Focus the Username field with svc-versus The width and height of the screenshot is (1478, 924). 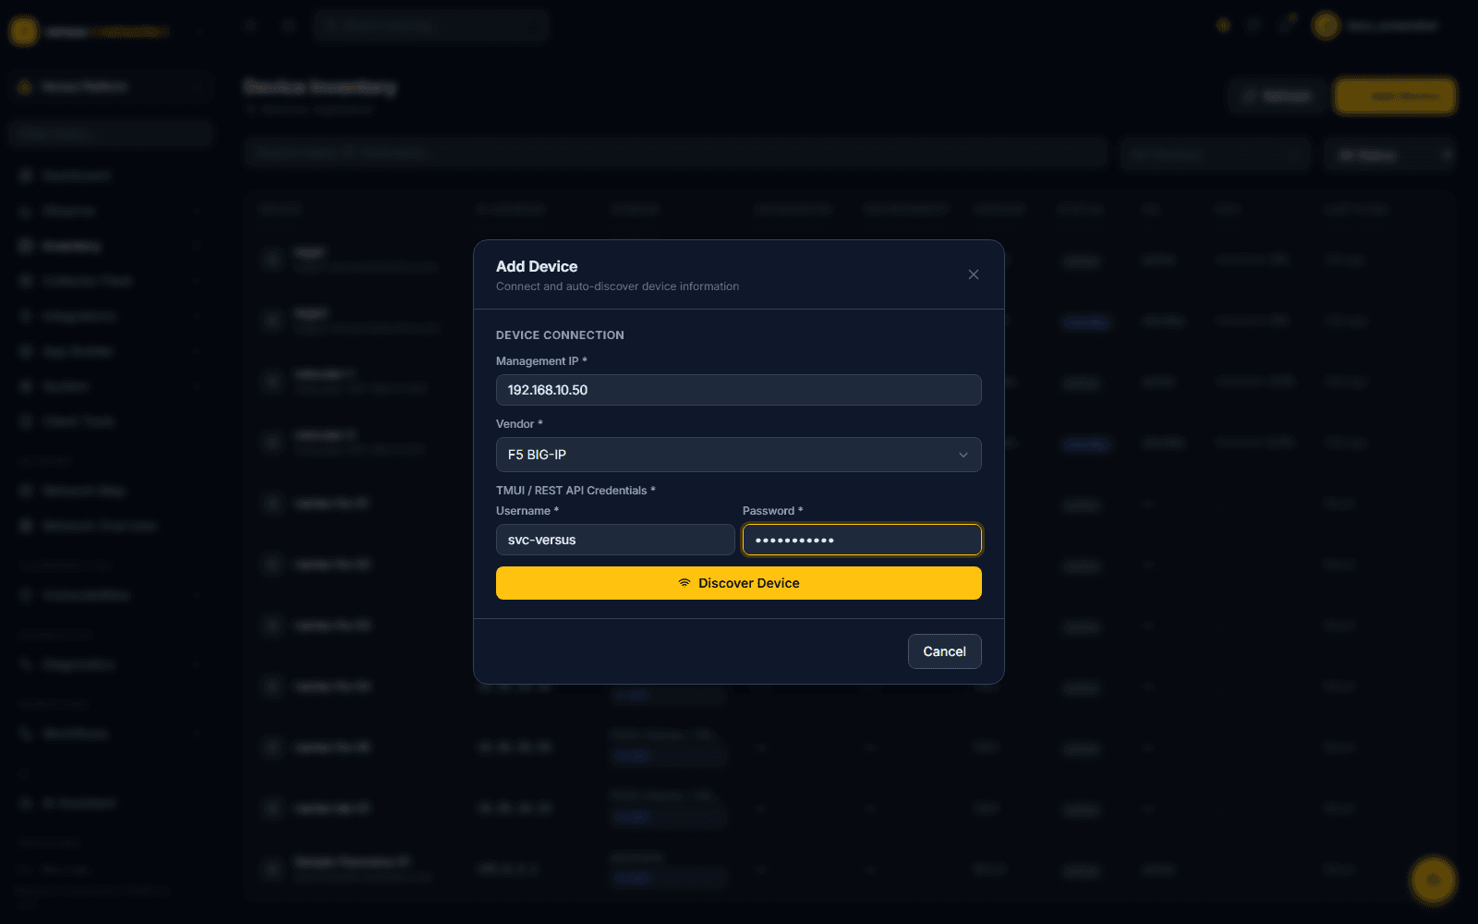point(615,540)
